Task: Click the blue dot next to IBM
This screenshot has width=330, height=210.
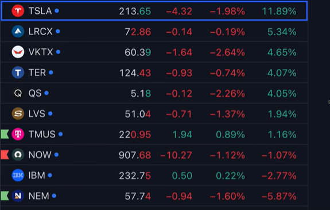Action: tap(50, 175)
